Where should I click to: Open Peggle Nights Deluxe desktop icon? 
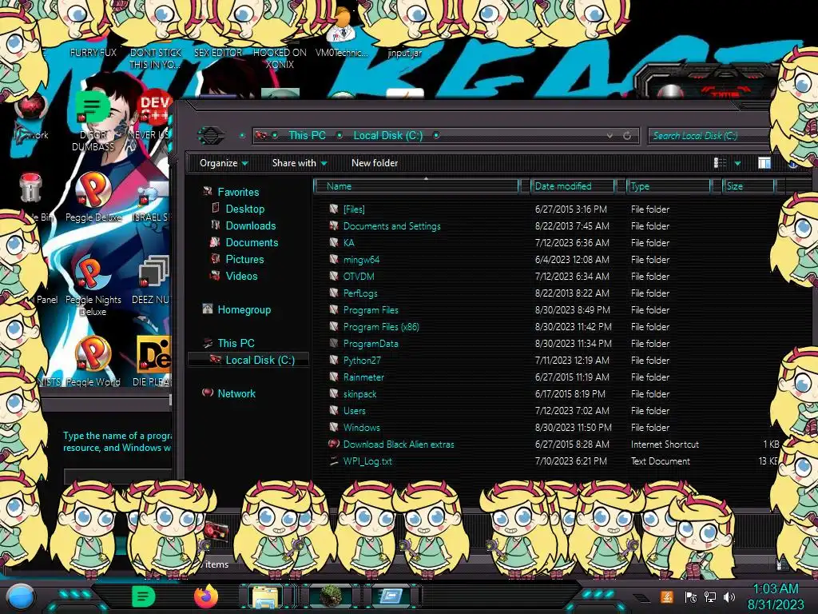pos(93,286)
